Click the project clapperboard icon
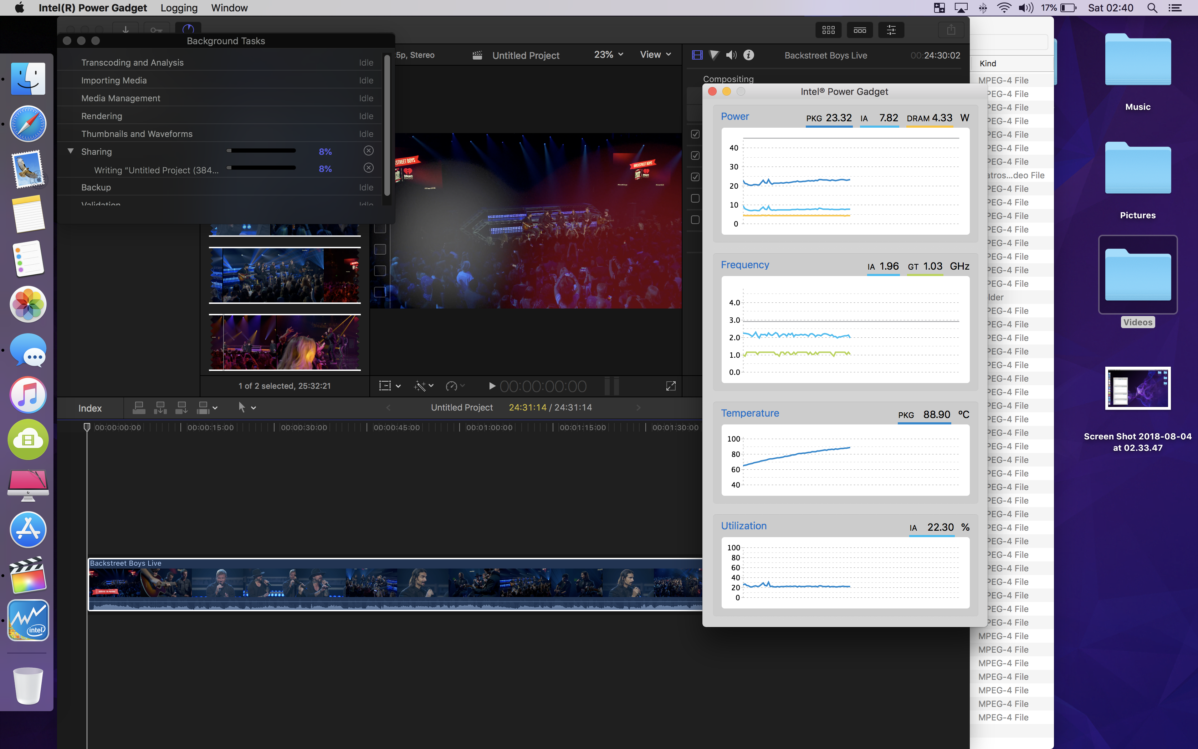 coord(477,55)
